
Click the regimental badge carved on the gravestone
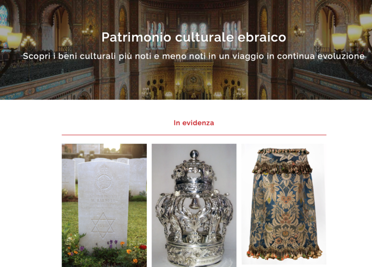tap(104, 179)
